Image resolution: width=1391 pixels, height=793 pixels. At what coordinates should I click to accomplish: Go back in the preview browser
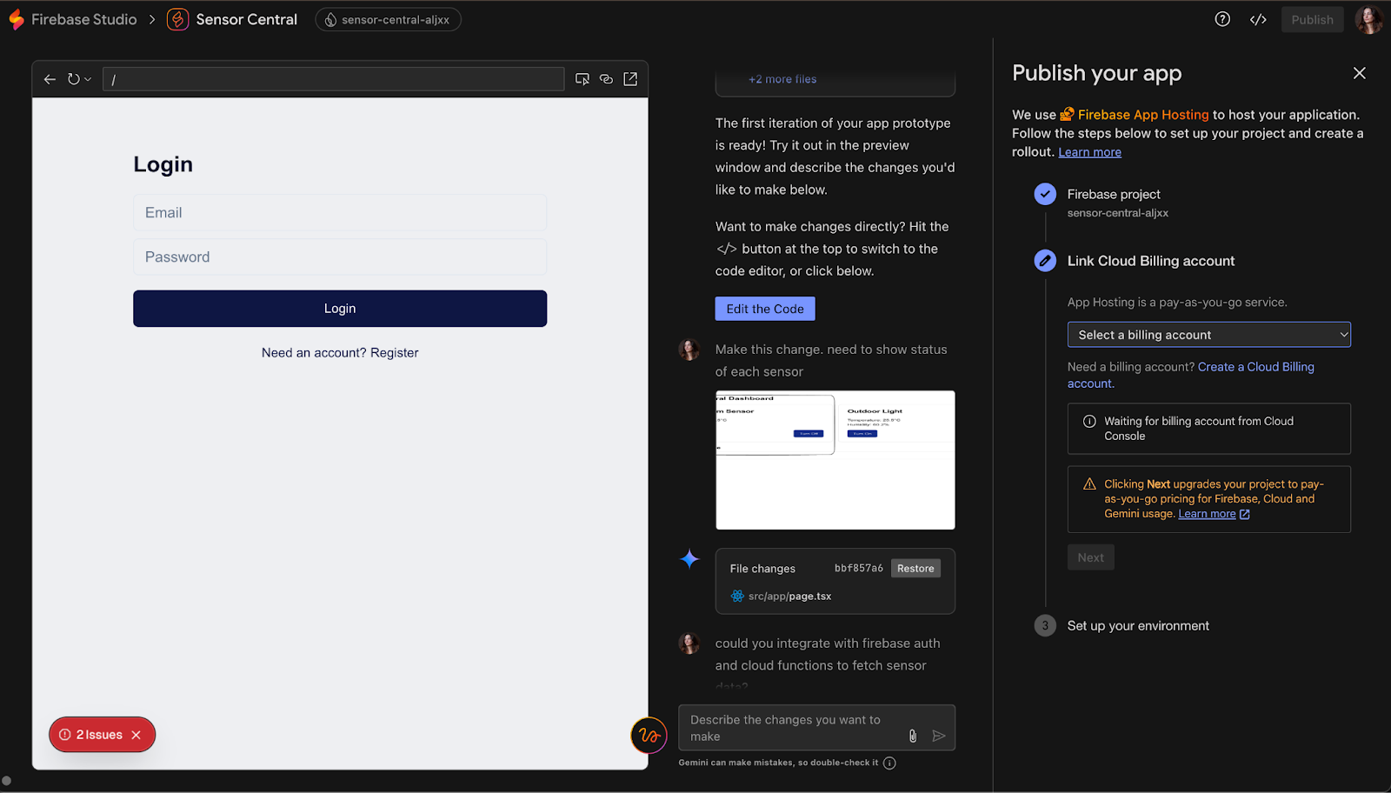[50, 79]
